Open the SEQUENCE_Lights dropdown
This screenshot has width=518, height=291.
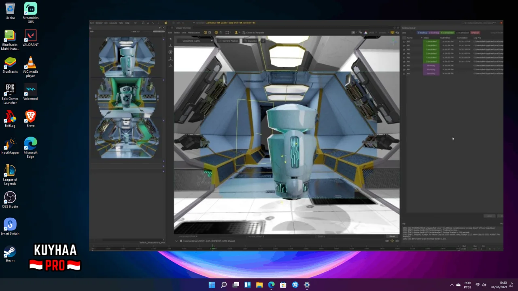pyautogui.click(x=195, y=41)
